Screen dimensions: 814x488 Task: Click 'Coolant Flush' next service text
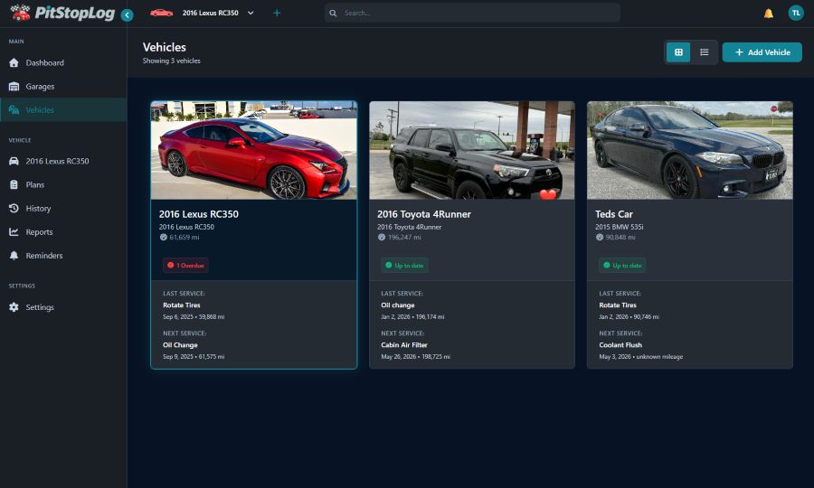coord(620,345)
